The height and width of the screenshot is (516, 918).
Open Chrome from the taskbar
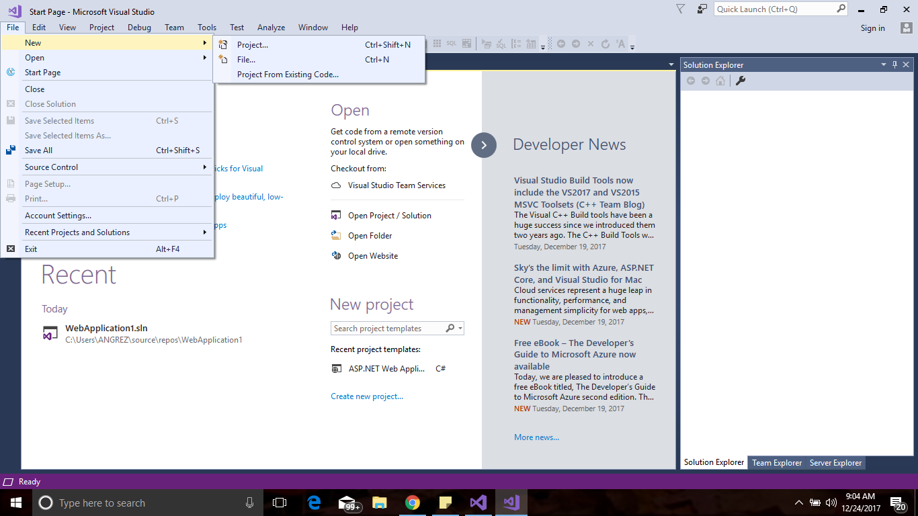[x=413, y=503]
